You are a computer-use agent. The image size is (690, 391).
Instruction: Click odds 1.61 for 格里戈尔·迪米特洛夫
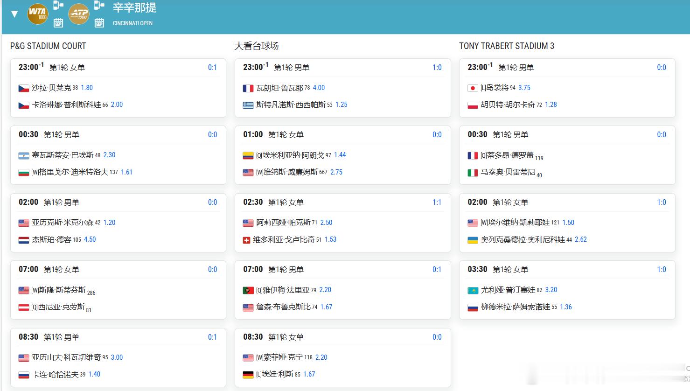click(126, 172)
